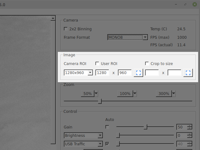Click the Zoom slider handle
This screenshot has height=150, width=200.
(x=100, y=101)
